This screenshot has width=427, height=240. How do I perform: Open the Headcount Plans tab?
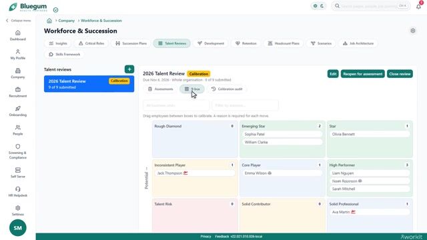click(x=284, y=43)
